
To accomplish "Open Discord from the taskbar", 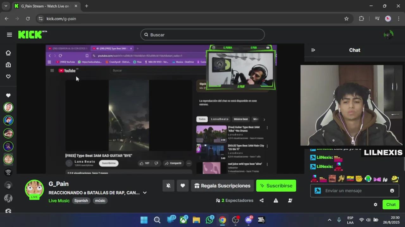I will (x=249, y=220).
